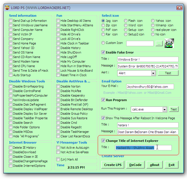
Task: Click the Create LPS button
Action: pos(113,165)
